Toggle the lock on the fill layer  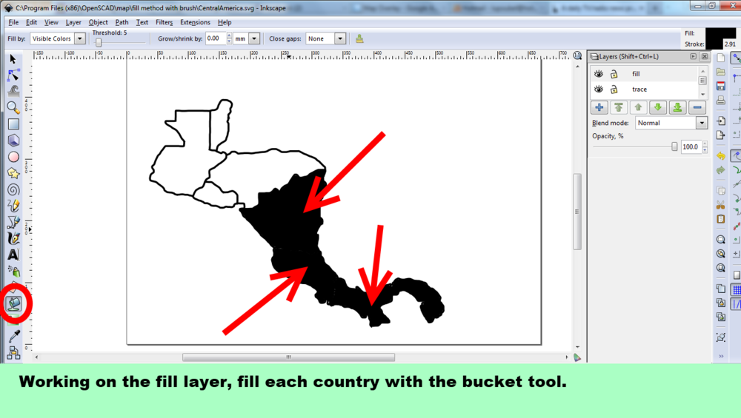[x=614, y=74]
